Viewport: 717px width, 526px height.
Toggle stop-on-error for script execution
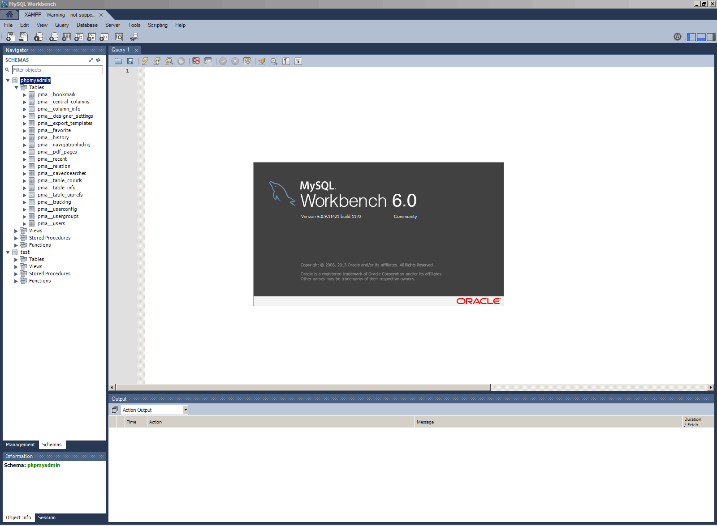tap(196, 61)
